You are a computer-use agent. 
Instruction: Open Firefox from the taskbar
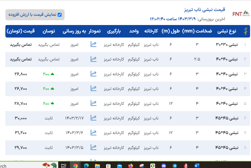(130, 166)
